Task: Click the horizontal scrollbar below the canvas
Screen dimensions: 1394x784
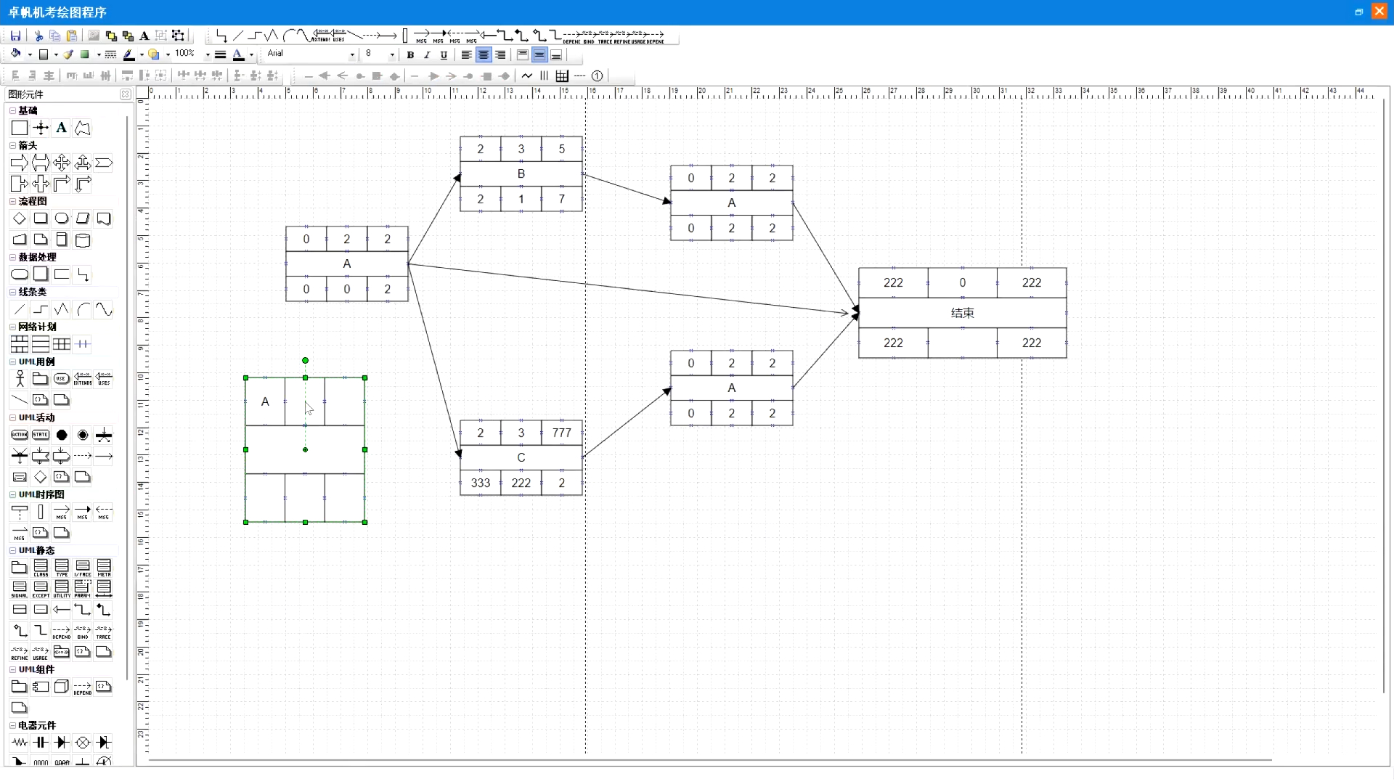Action: [x=709, y=760]
